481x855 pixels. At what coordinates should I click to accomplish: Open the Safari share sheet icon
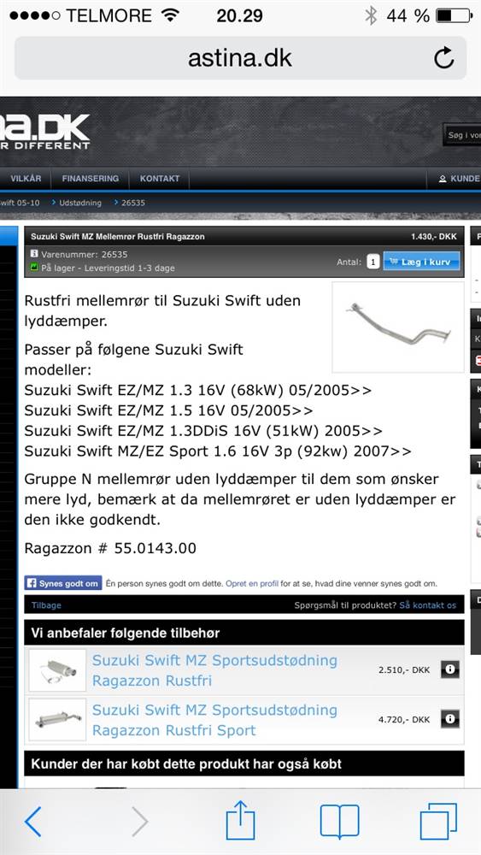(240, 819)
